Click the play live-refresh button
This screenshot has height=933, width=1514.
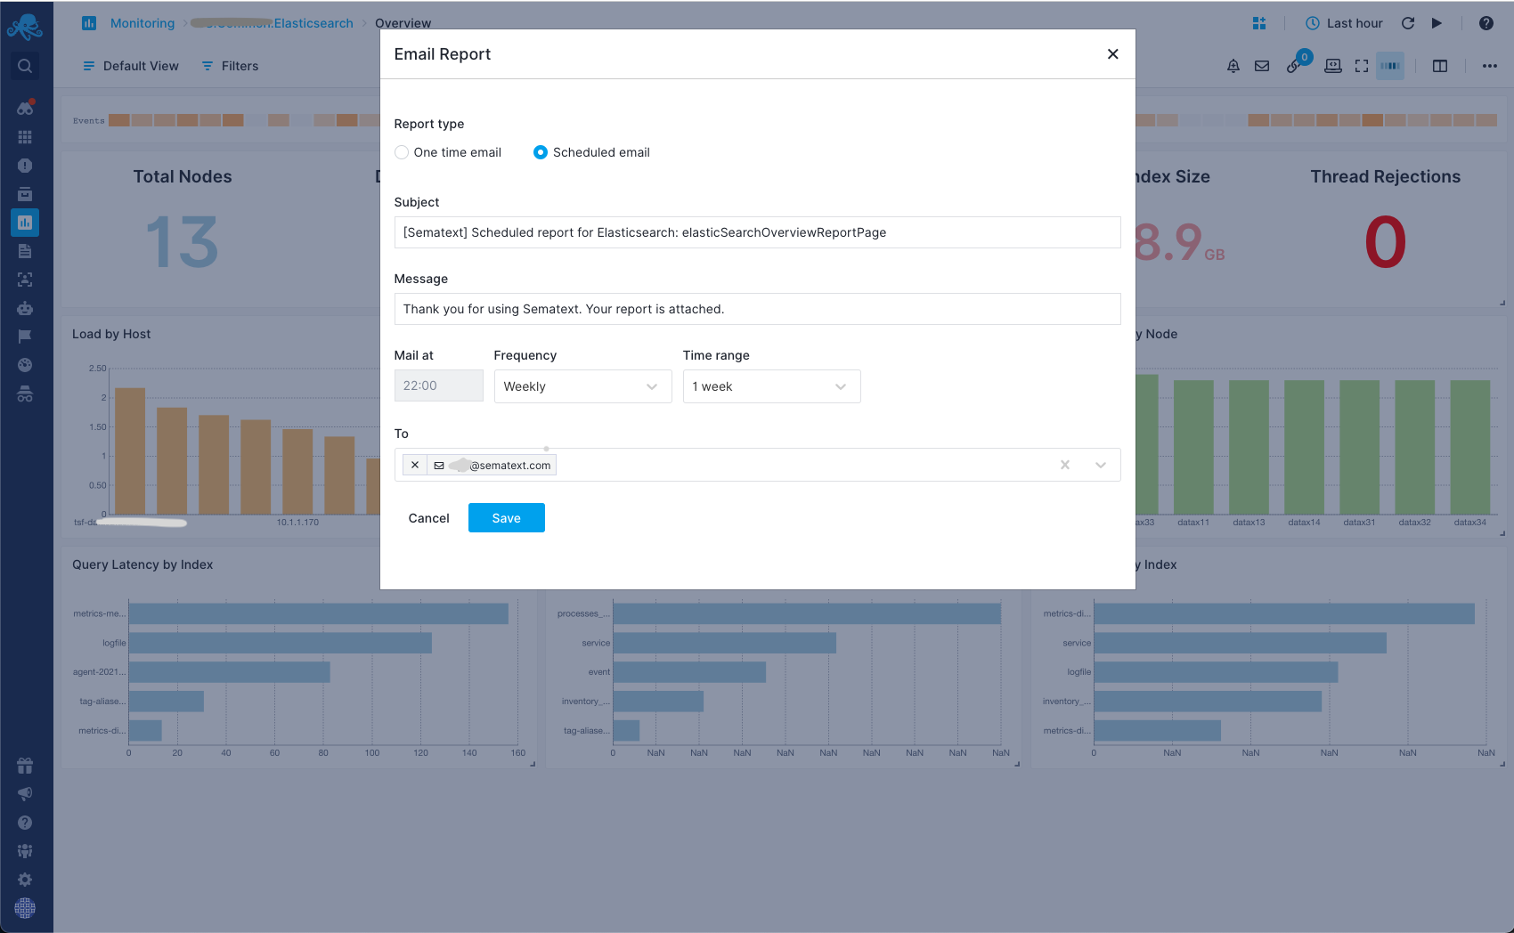tap(1437, 23)
